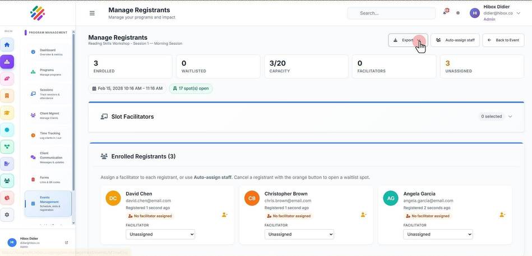Open the pink handshake rail icon
Screen dimensions: 532x256
(7, 79)
